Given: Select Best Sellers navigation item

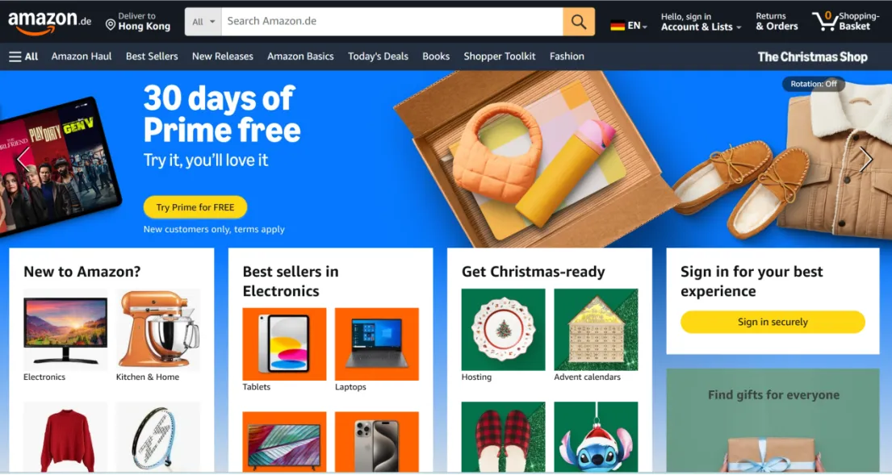Looking at the screenshot, I should (152, 56).
